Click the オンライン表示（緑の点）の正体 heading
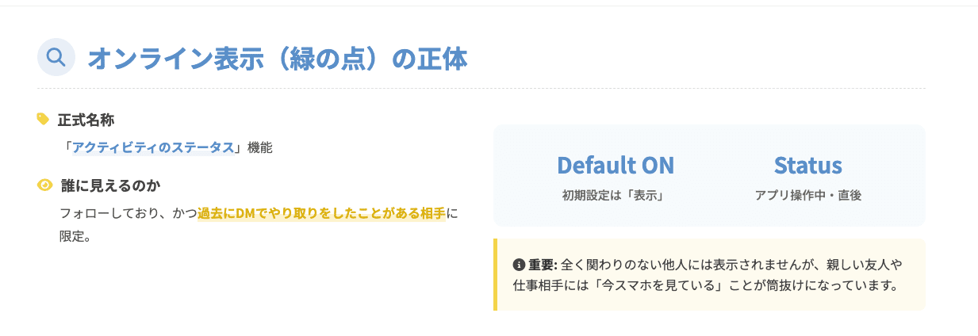 click(x=277, y=58)
